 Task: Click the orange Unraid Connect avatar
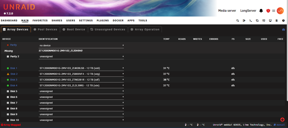280,11
